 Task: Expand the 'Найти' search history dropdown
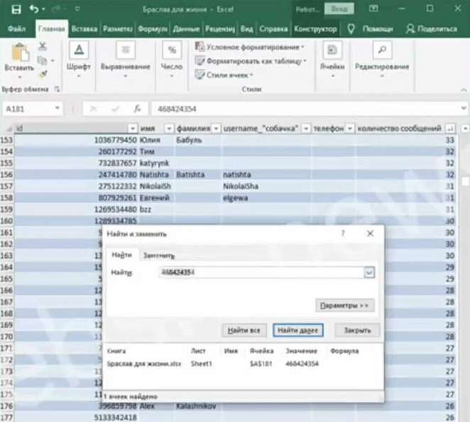[x=368, y=272]
